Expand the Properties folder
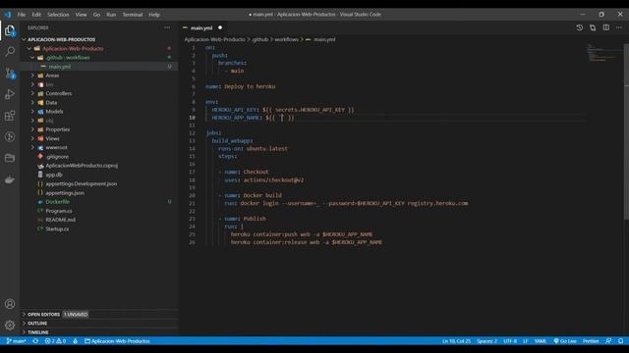The image size is (629, 353). [x=32, y=129]
